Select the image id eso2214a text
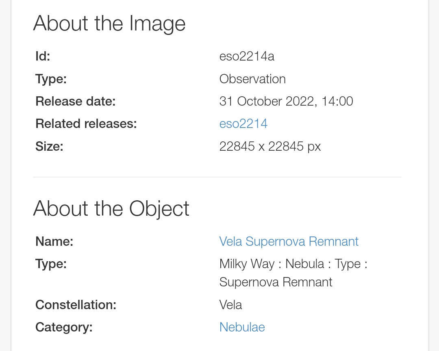439x351 pixels. click(247, 56)
